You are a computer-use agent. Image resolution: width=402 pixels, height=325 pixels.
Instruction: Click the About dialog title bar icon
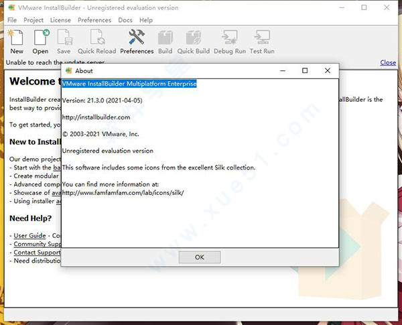pos(69,70)
